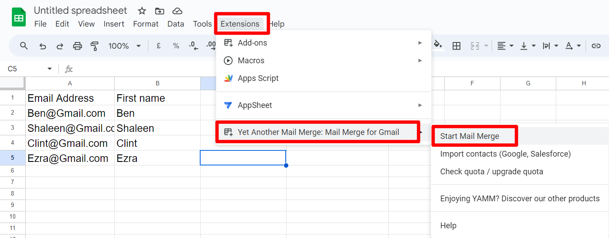Viewport: 609px width, 238px height.
Task: Format cell as percent
Action: tap(176, 46)
